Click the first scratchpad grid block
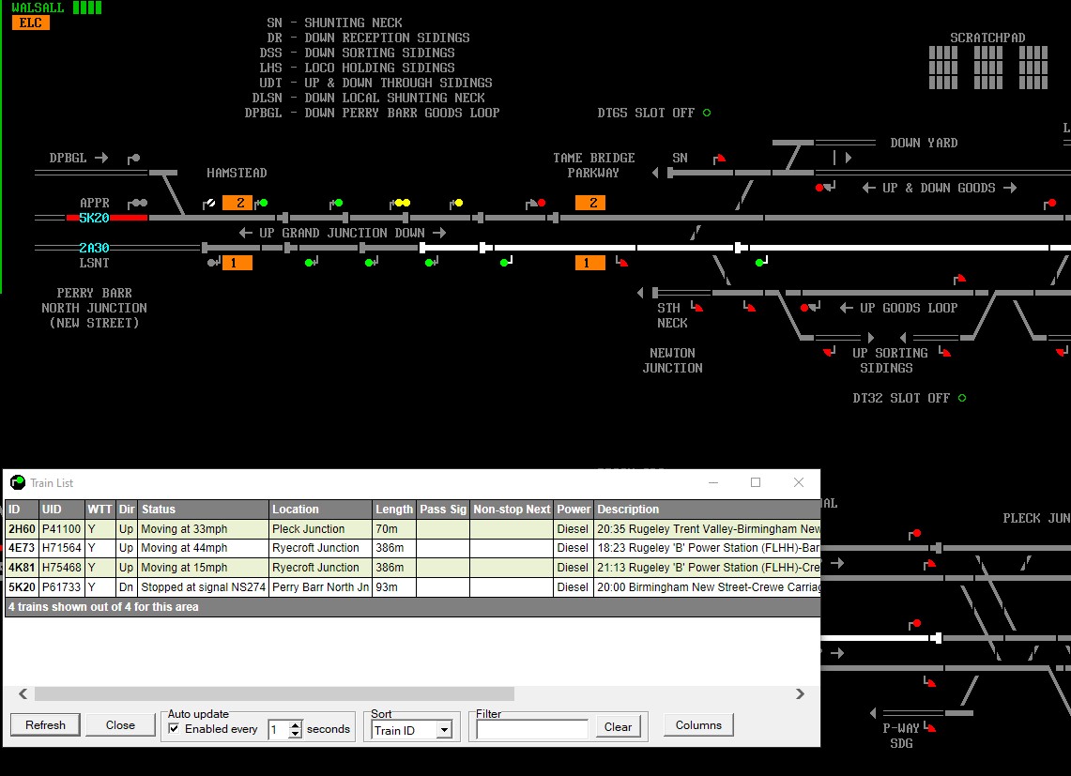This screenshot has width=1071, height=776. [x=943, y=68]
